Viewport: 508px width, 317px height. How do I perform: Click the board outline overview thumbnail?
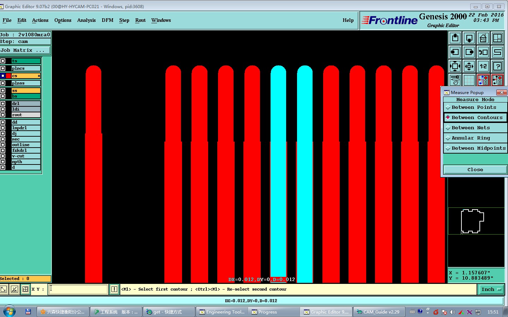pyautogui.click(x=472, y=221)
